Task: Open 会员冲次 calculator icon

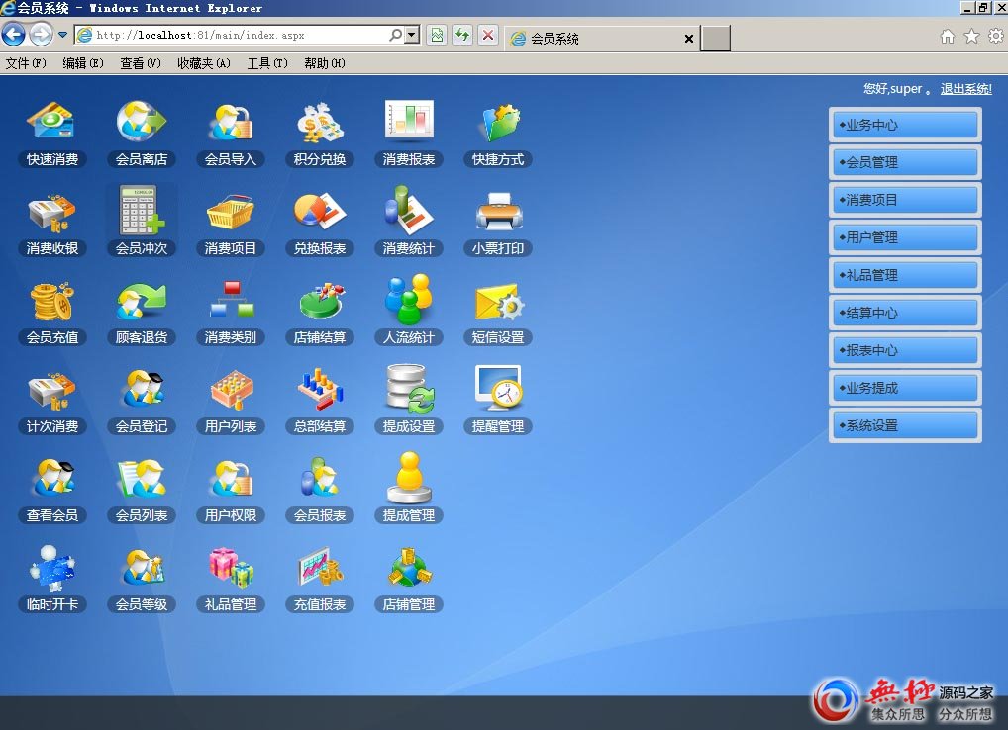Action: tap(142, 223)
